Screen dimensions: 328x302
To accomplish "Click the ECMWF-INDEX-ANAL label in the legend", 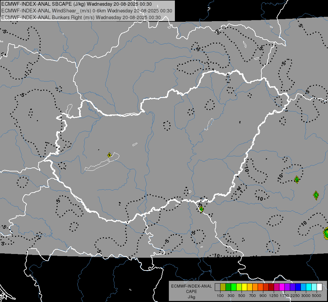I will tap(191, 286).
